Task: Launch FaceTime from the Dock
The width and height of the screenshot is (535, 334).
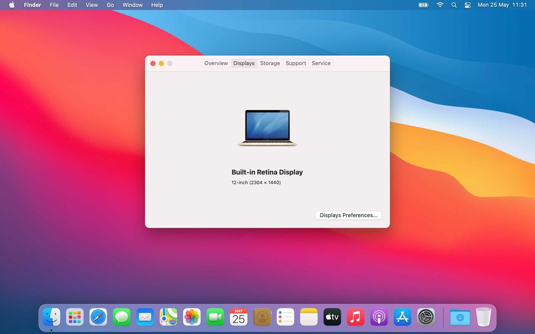Action: (215, 317)
